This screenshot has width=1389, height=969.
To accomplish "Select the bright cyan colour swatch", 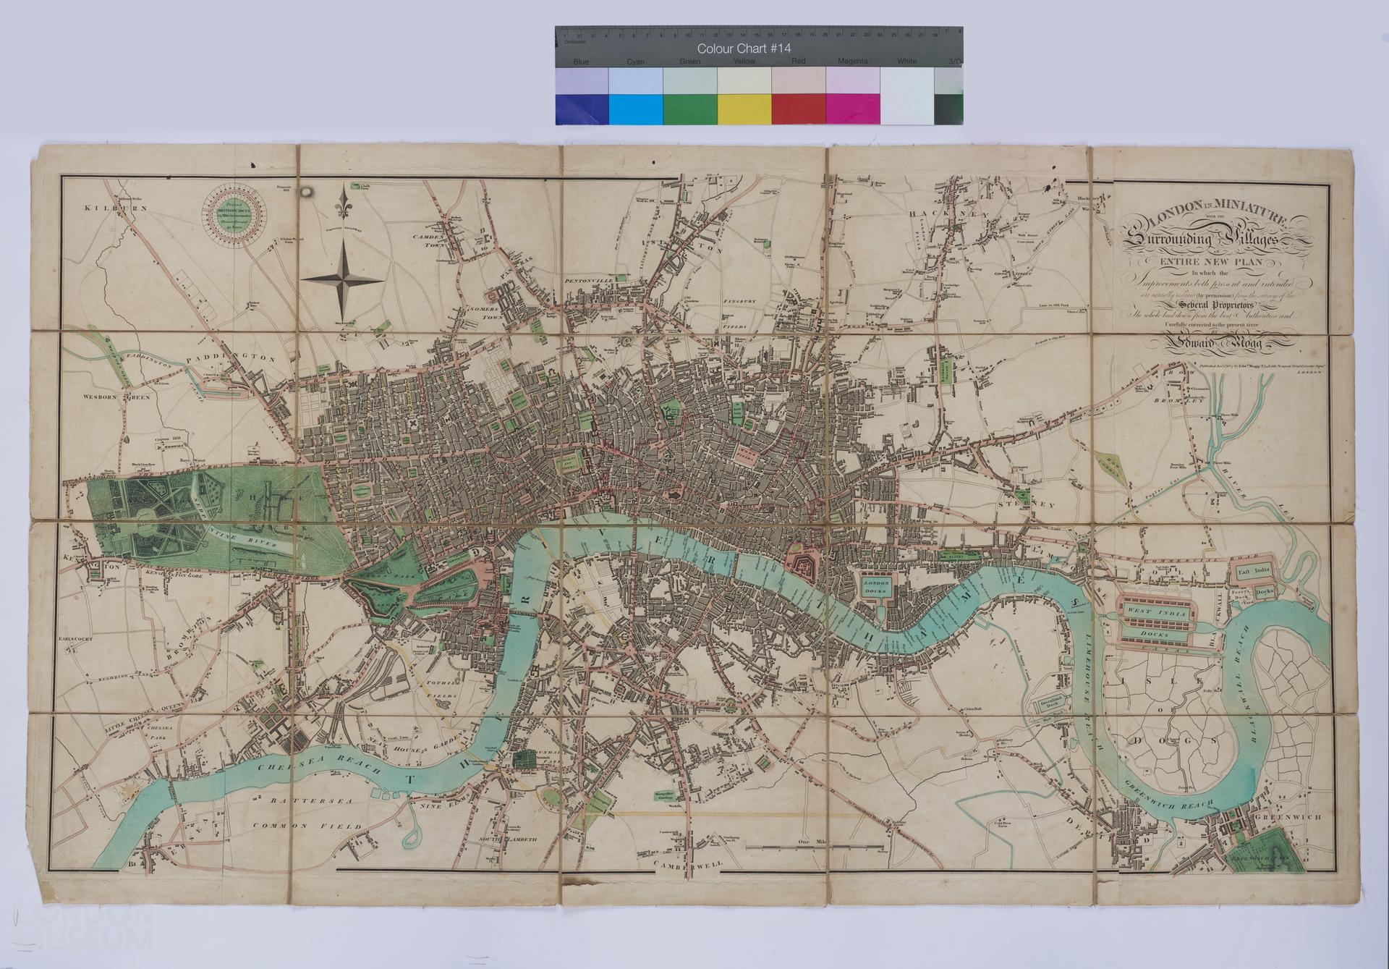I will (635, 109).
